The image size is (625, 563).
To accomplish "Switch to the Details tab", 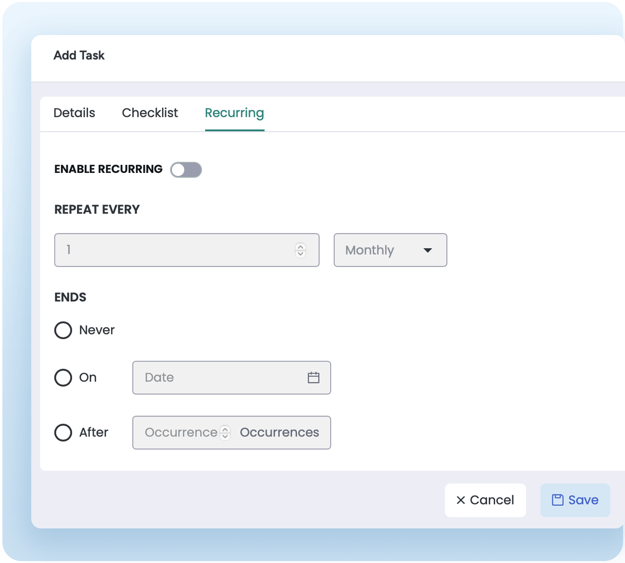I will click(x=74, y=113).
